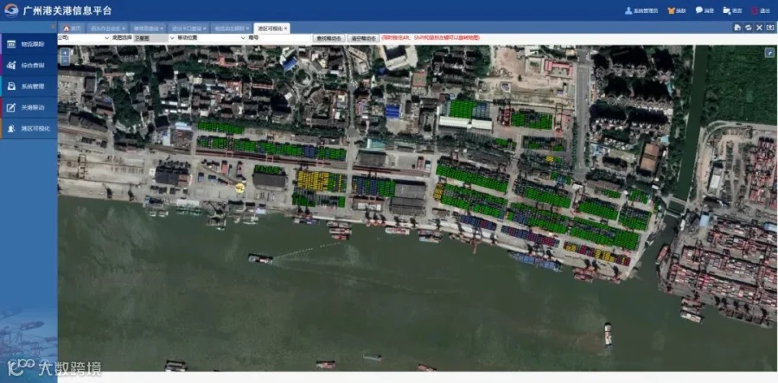This screenshot has height=383, width=778.
Task: Switch to the 首页 home tab
Action: point(72,29)
